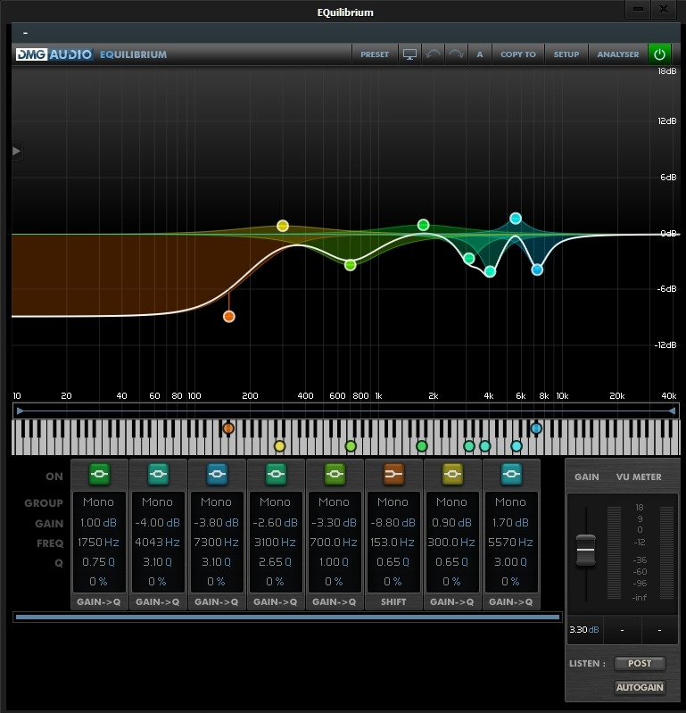The height and width of the screenshot is (713, 686).
Task: Click the 3.00 Q value
Action: [510, 562]
